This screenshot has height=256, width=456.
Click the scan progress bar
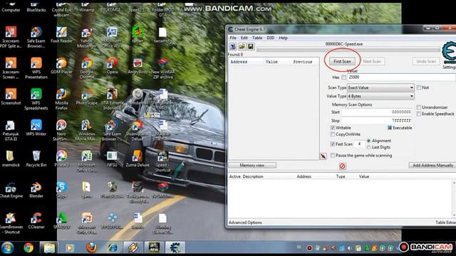(348, 50)
